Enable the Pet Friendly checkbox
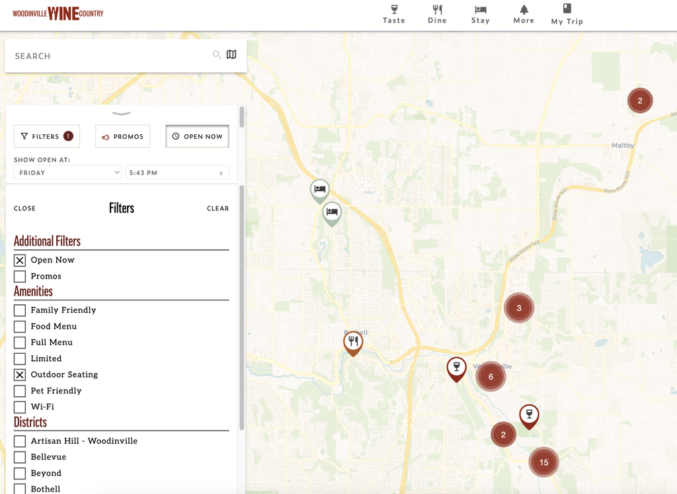 [20, 391]
